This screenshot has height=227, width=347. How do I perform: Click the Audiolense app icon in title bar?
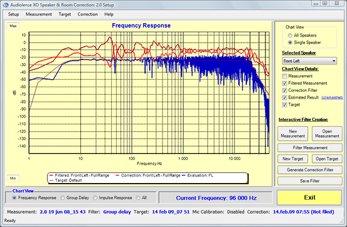6,5
